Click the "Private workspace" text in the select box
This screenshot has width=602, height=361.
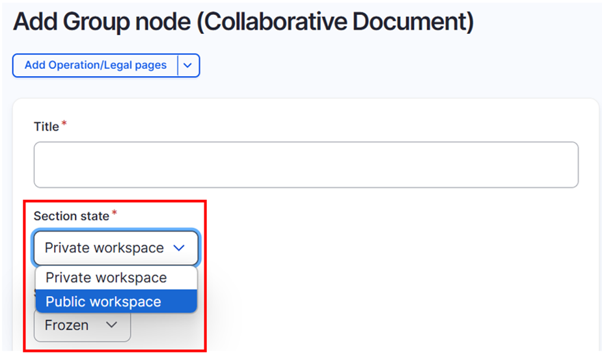(x=104, y=248)
